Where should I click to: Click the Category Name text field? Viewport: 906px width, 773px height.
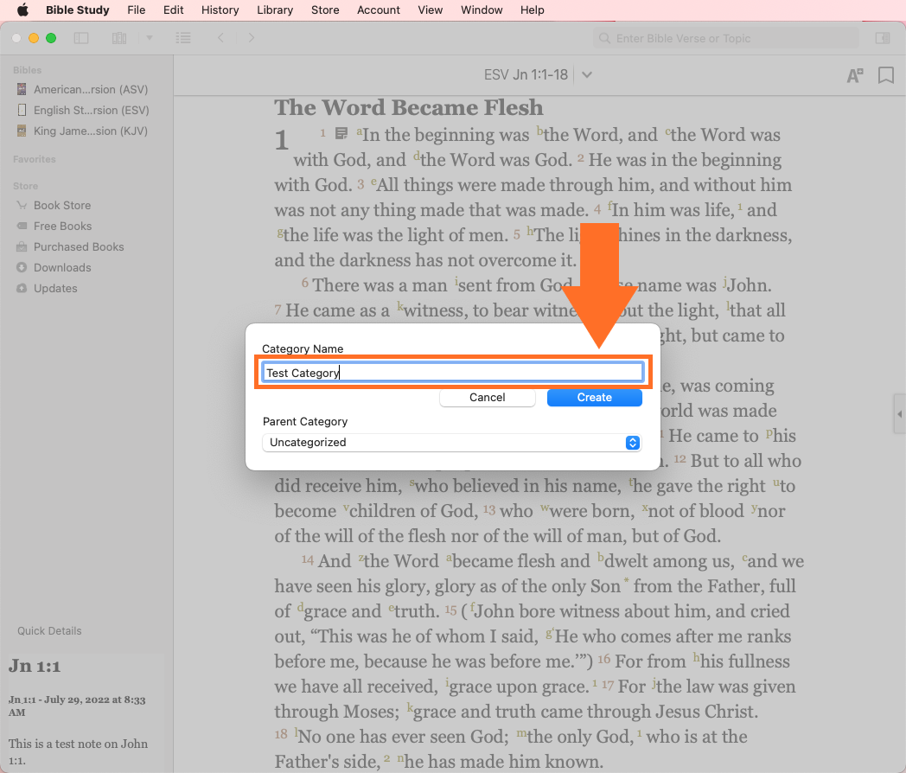pos(452,373)
